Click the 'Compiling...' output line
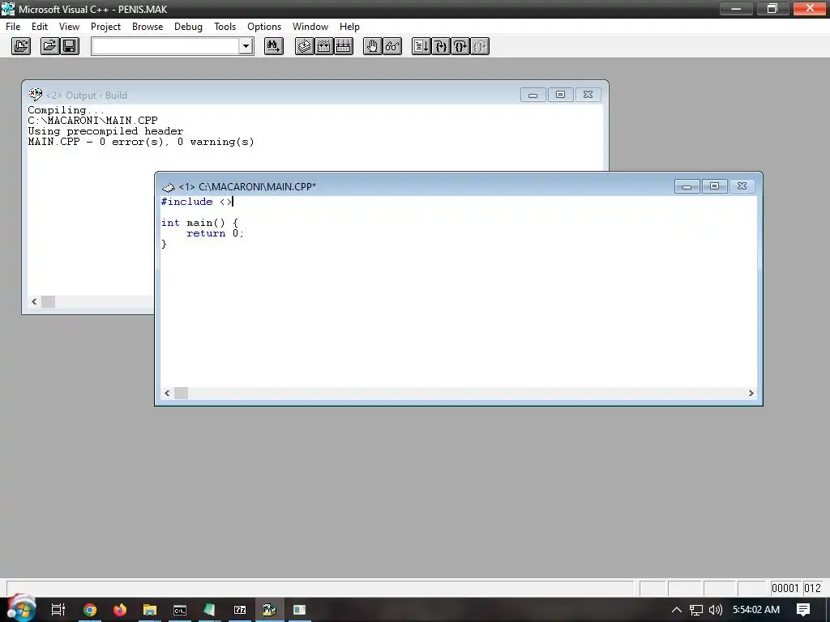The height and width of the screenshot is (622, 830). click(x=66, y=110)
